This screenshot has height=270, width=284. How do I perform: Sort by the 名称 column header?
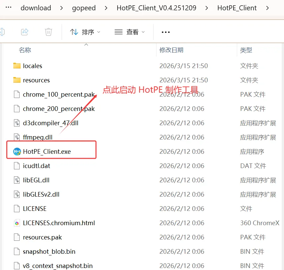(x=25, y=50)
